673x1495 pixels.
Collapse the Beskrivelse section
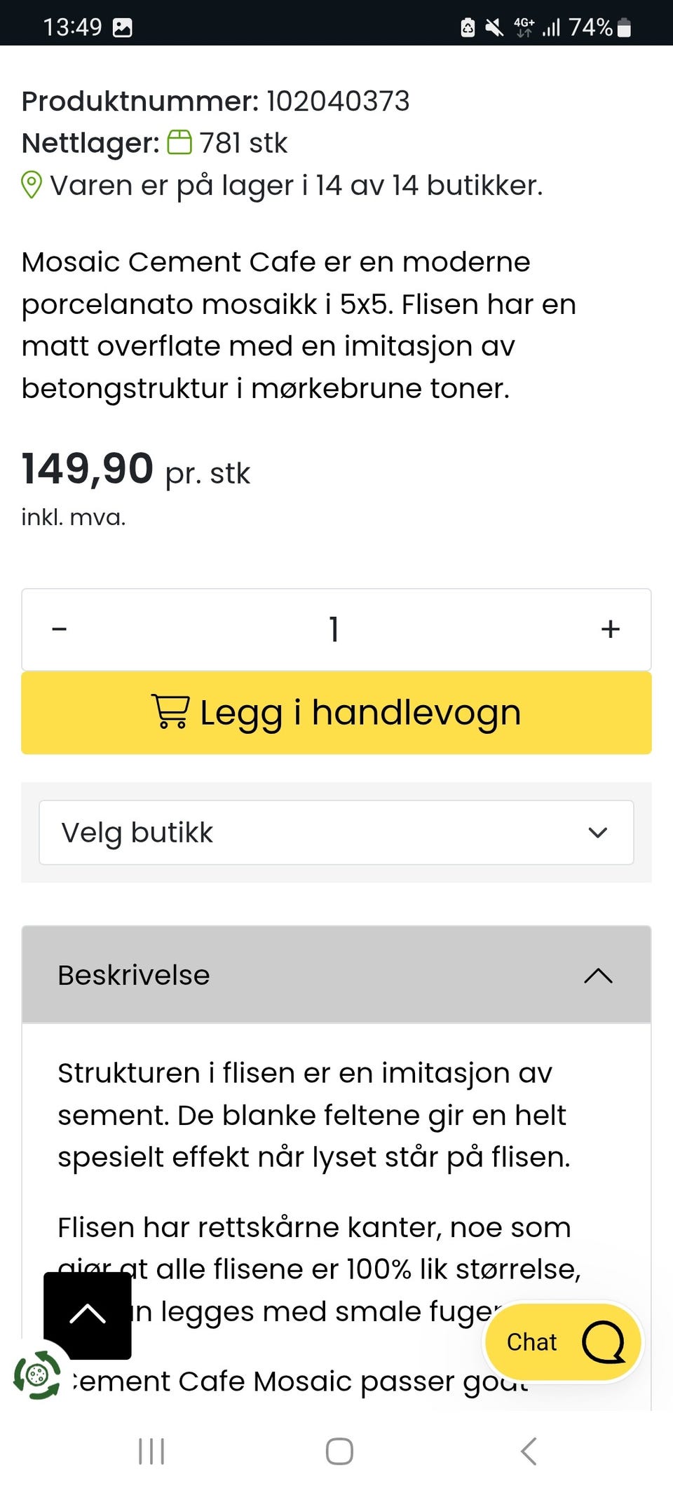(x=336, y=975)
